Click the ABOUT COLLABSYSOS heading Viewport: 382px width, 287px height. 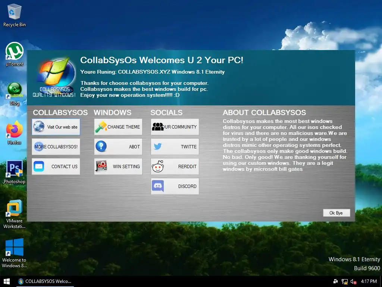coord(264,112)
